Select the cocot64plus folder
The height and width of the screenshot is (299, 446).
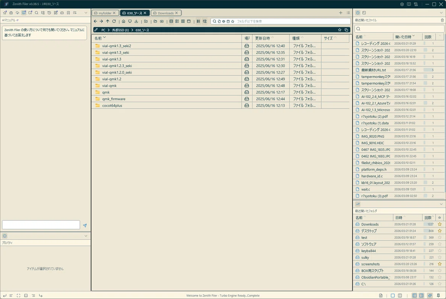click(x=220, y=105)
